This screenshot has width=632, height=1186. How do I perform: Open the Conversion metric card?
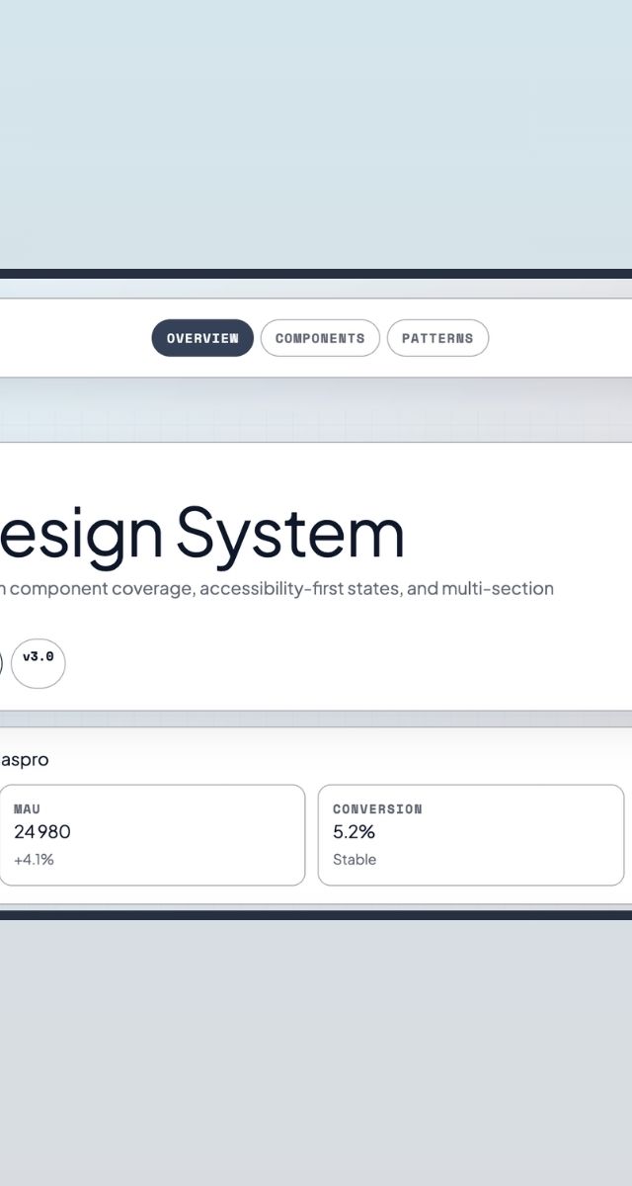click(x=471, y=835)
